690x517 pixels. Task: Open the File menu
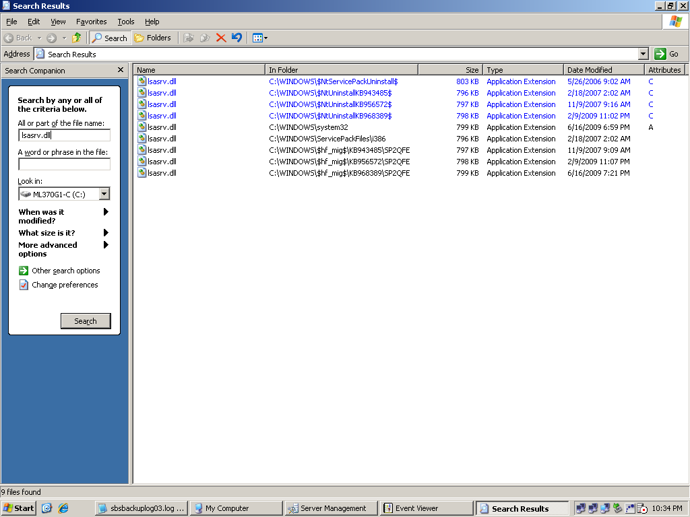11,22
